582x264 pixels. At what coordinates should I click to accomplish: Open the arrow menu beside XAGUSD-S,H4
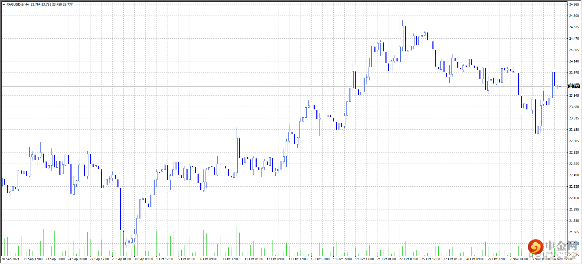(4, 4)
